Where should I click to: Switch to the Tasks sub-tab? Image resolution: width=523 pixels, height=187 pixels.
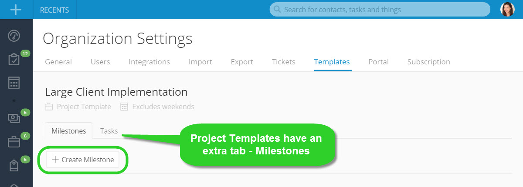click(x=109, y=130)
